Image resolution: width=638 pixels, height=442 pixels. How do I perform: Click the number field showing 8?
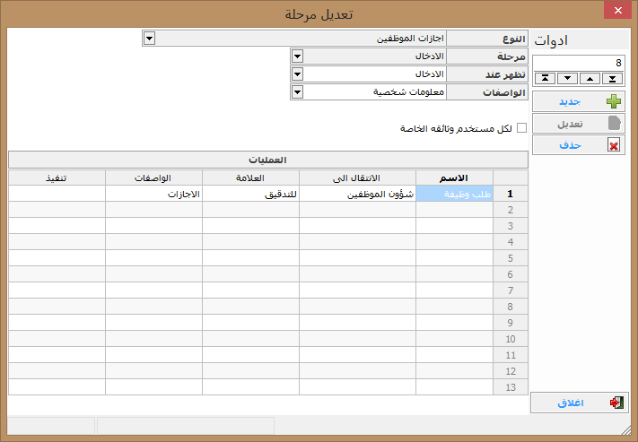(x=579, y=62)
